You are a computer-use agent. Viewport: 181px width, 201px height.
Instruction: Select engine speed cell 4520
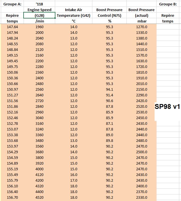click(x=39, y=197)
